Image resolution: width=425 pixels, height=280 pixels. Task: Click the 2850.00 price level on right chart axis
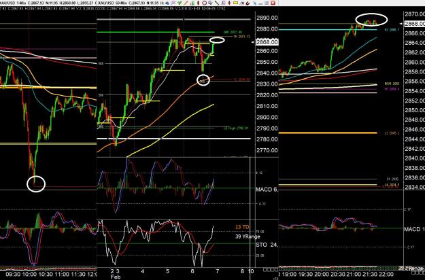click(x=415, y=110)
